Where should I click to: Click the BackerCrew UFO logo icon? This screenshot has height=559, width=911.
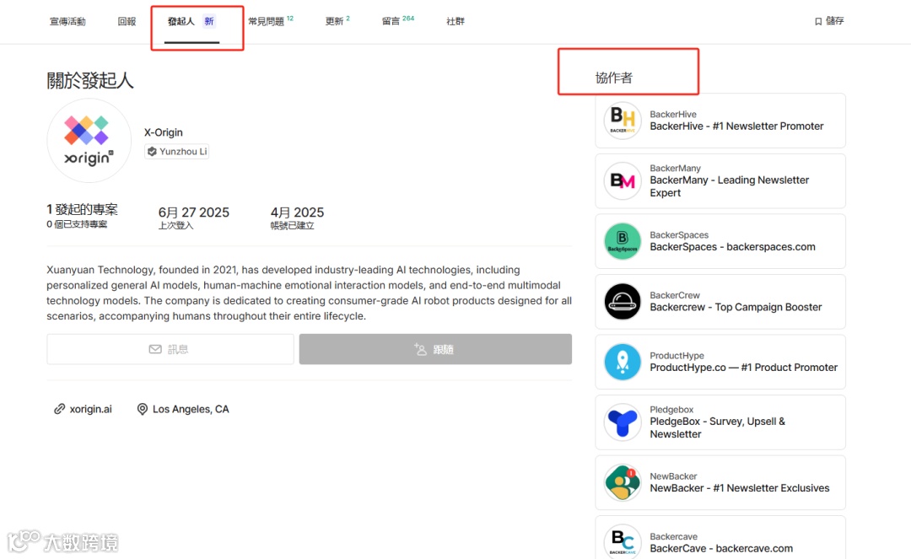tap(623, 302)
